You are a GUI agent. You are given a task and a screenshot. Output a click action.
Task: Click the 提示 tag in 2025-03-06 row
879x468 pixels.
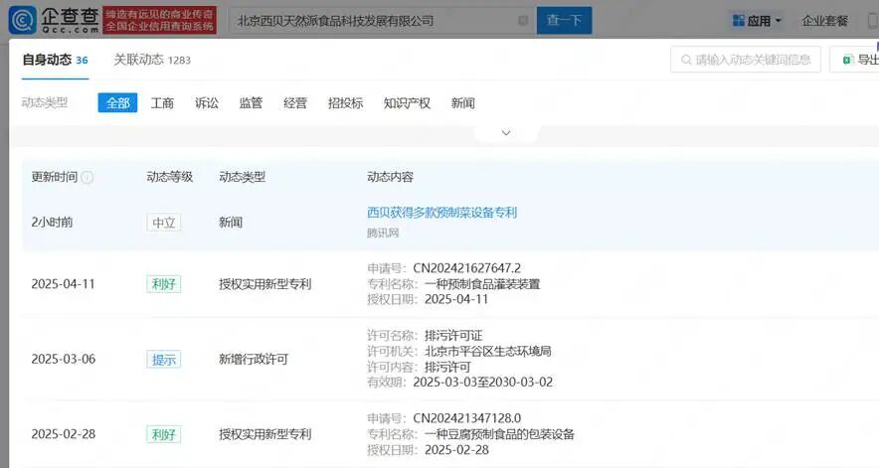pyautogui.click(x=164, y=360)
